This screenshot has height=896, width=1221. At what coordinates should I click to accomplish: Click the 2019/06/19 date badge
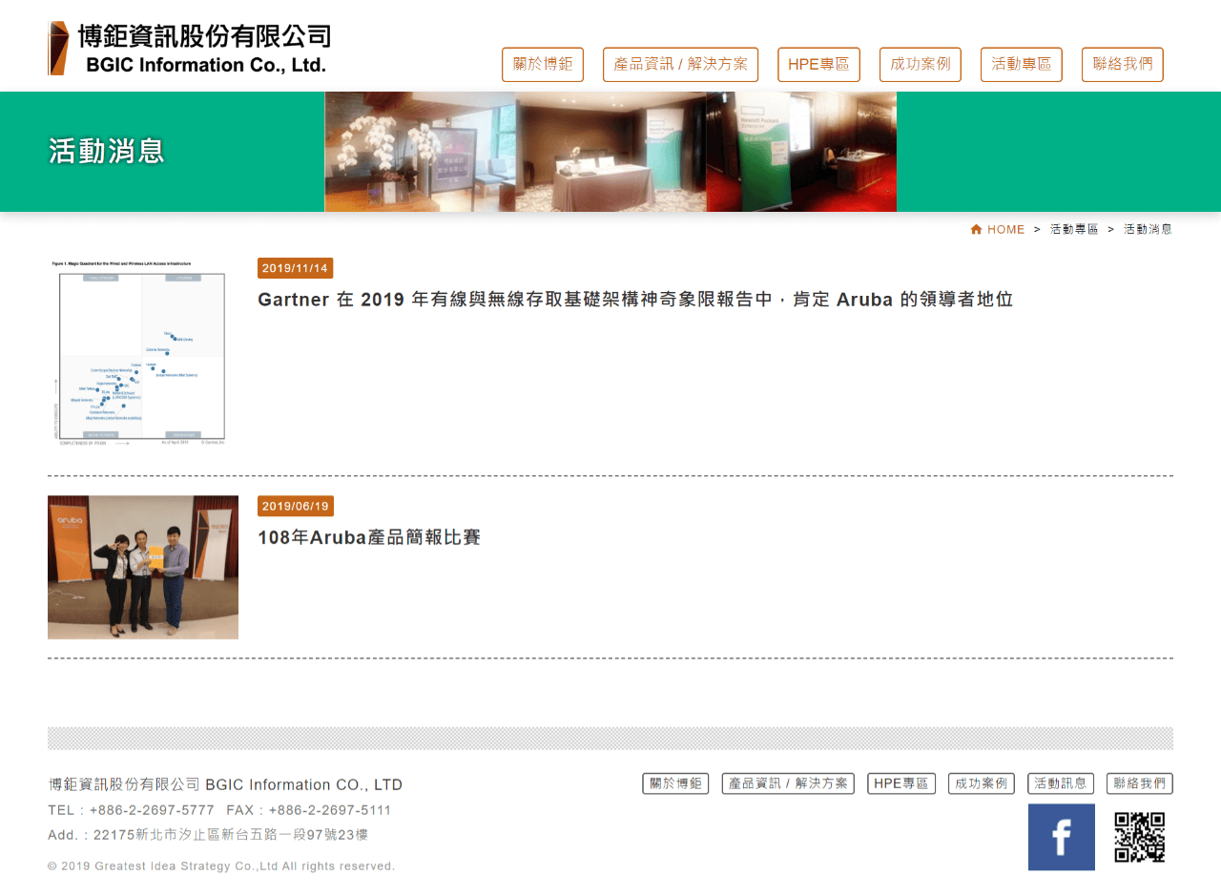(296, 506)
